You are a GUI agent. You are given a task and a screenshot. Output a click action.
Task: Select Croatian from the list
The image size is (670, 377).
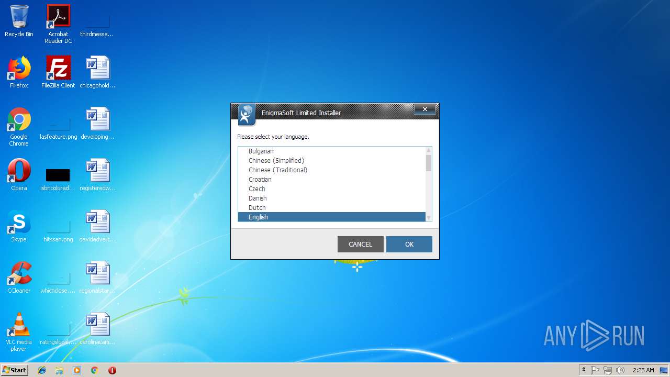[332, 179]
